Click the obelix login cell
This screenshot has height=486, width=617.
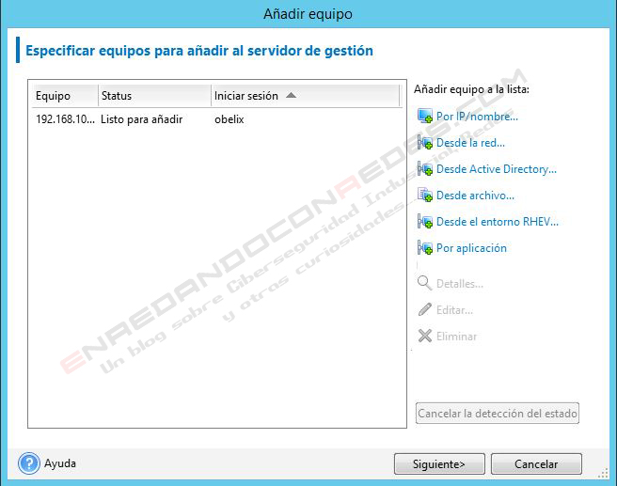coord(229,119)
